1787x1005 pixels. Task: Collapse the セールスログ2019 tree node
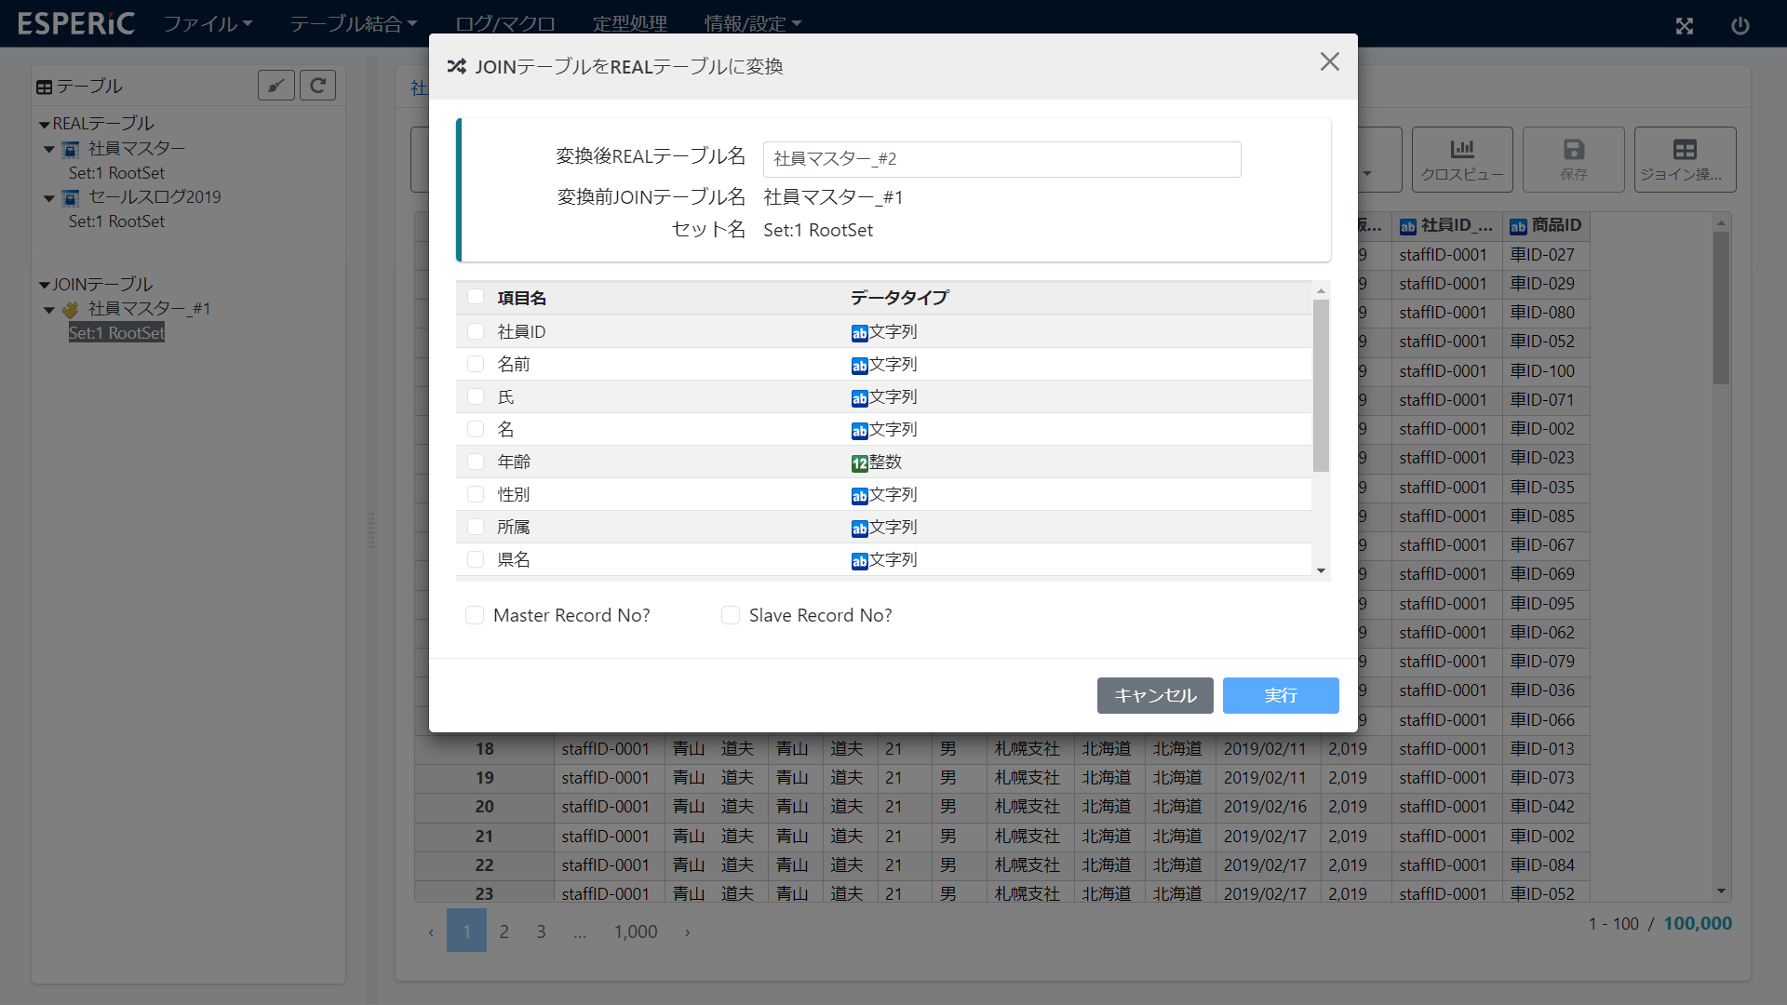pos(49,198)
